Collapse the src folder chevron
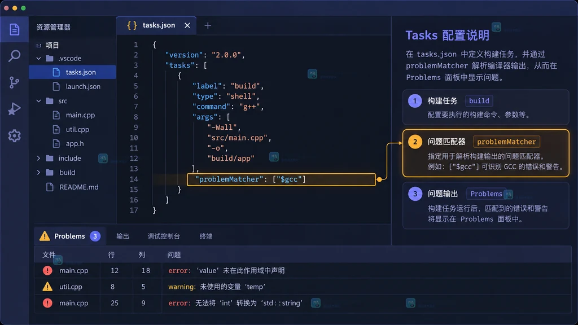This screenshot has width=578, height=325. (39, 100)
